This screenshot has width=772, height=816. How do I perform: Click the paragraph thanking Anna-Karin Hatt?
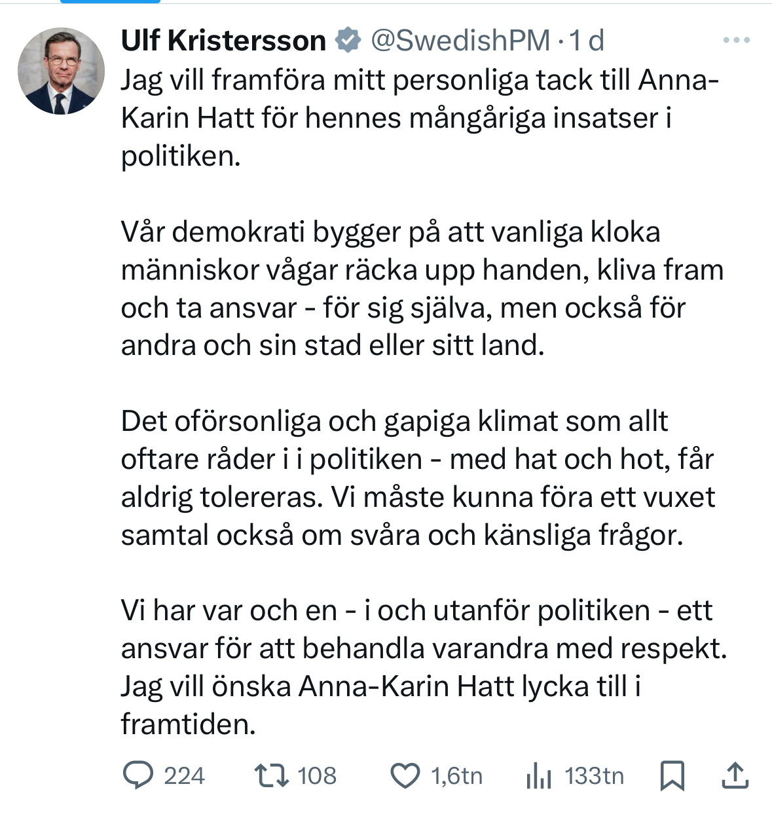(x=419, y=118)
